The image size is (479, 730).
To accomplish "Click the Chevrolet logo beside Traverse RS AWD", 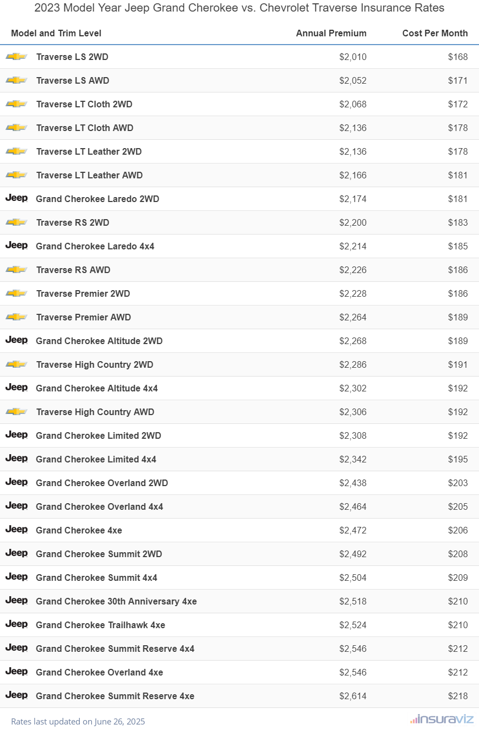I will [x=17, y=270].
